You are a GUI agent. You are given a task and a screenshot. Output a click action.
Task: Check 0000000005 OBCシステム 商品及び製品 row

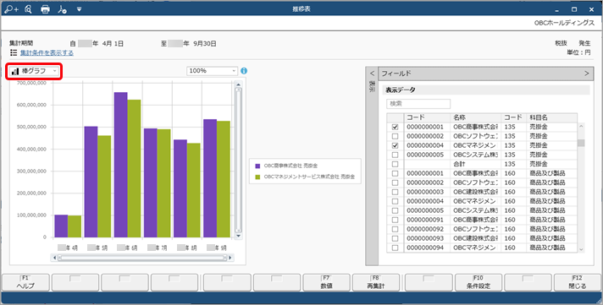point(395,210)
